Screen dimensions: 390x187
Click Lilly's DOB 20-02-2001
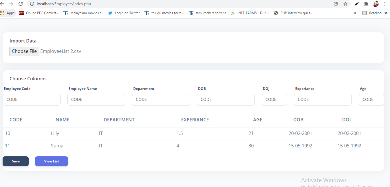pyautogui.click(x=300, y=133)
